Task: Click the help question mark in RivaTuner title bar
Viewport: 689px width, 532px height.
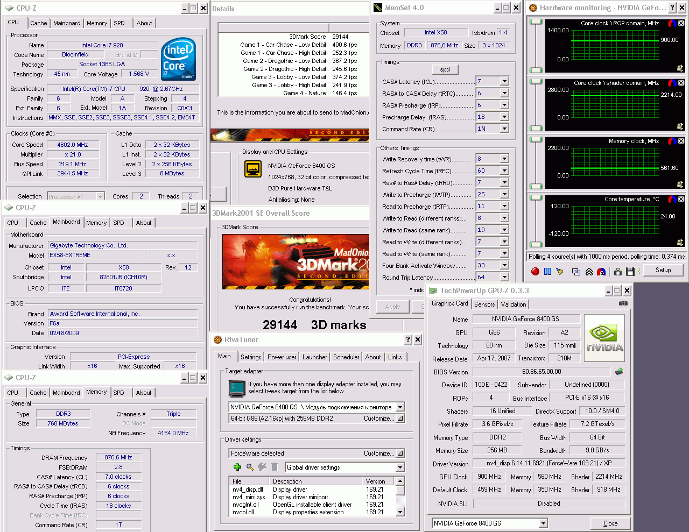Action: (408, 339)
